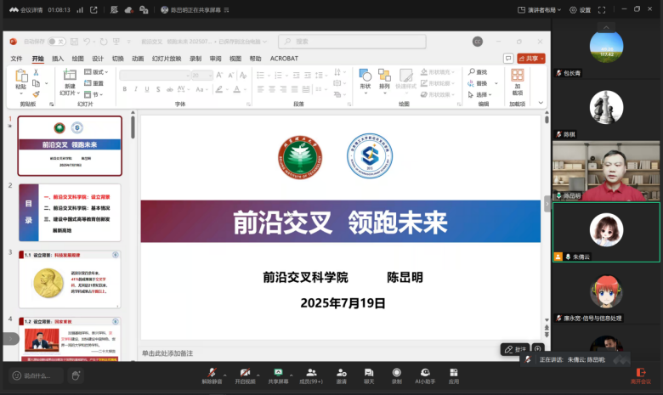The width and height of the screenshot is (663, 395).
Task: Toggle Italic formatting
Action: (136, 89)
